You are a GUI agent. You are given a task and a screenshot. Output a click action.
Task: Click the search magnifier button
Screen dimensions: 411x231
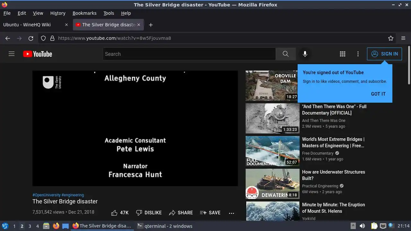[285, 54]
